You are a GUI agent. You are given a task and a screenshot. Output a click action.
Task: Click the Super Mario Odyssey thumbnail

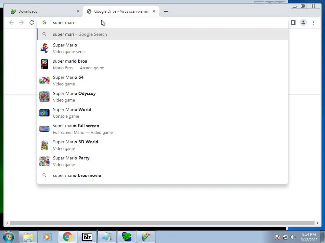coord(44,97)
